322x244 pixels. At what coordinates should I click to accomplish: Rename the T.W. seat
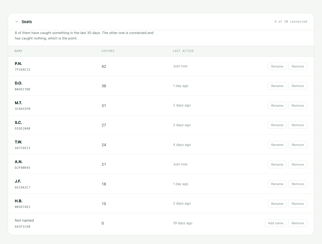click(277, 145)
